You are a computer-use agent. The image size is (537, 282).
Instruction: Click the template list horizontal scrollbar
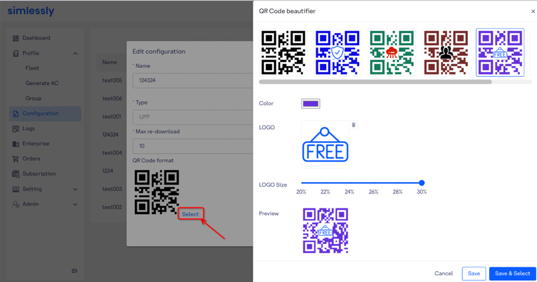[375, 82]
